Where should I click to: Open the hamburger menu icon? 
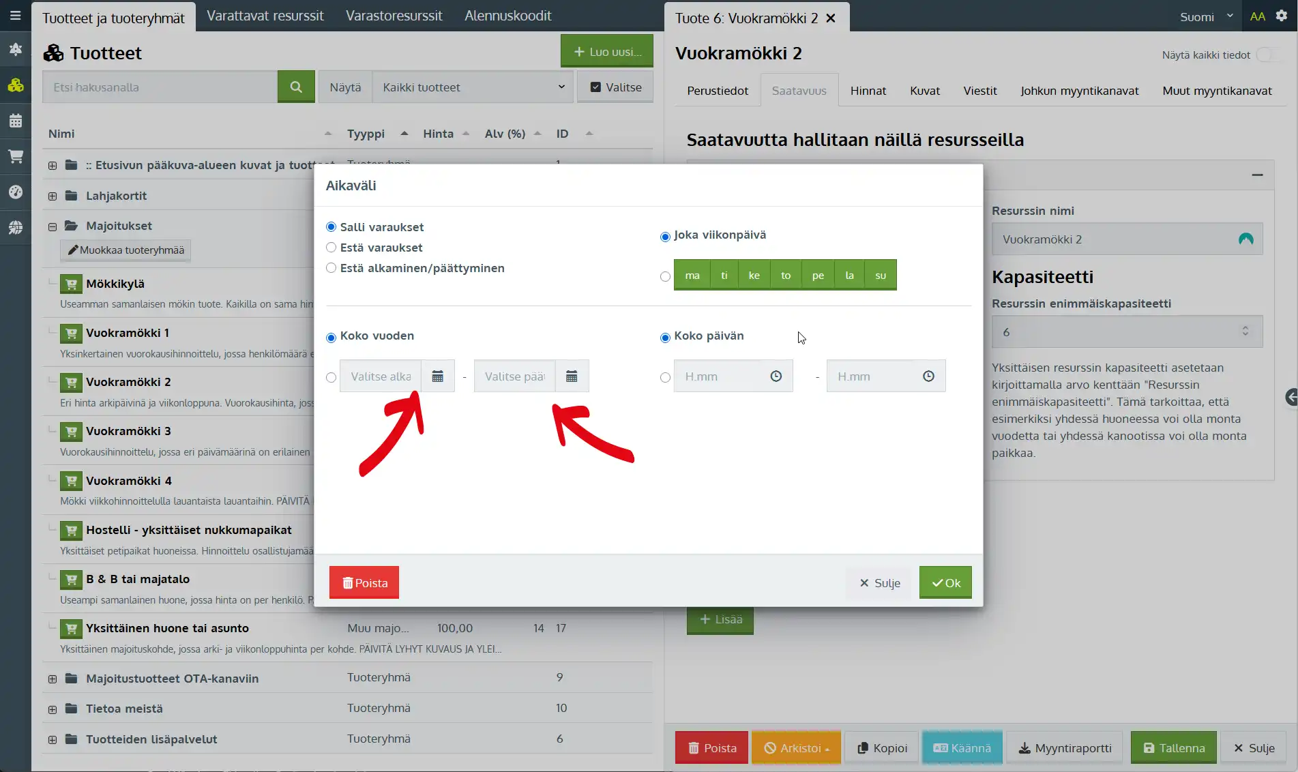pos(15,15)
